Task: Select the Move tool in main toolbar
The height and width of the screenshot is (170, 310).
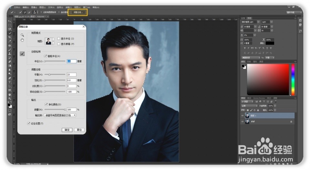Action: 9,21
